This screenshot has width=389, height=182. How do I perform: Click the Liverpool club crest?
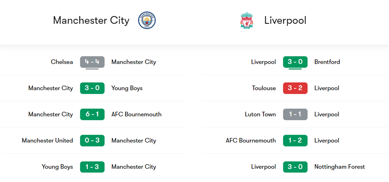pos(247,20)
